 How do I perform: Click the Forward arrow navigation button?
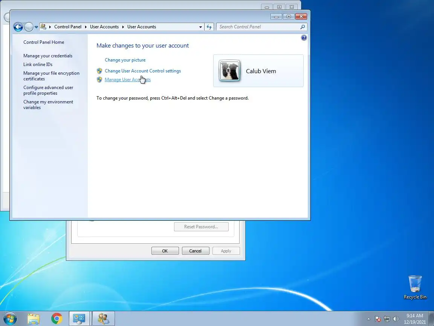pos(29,27)
